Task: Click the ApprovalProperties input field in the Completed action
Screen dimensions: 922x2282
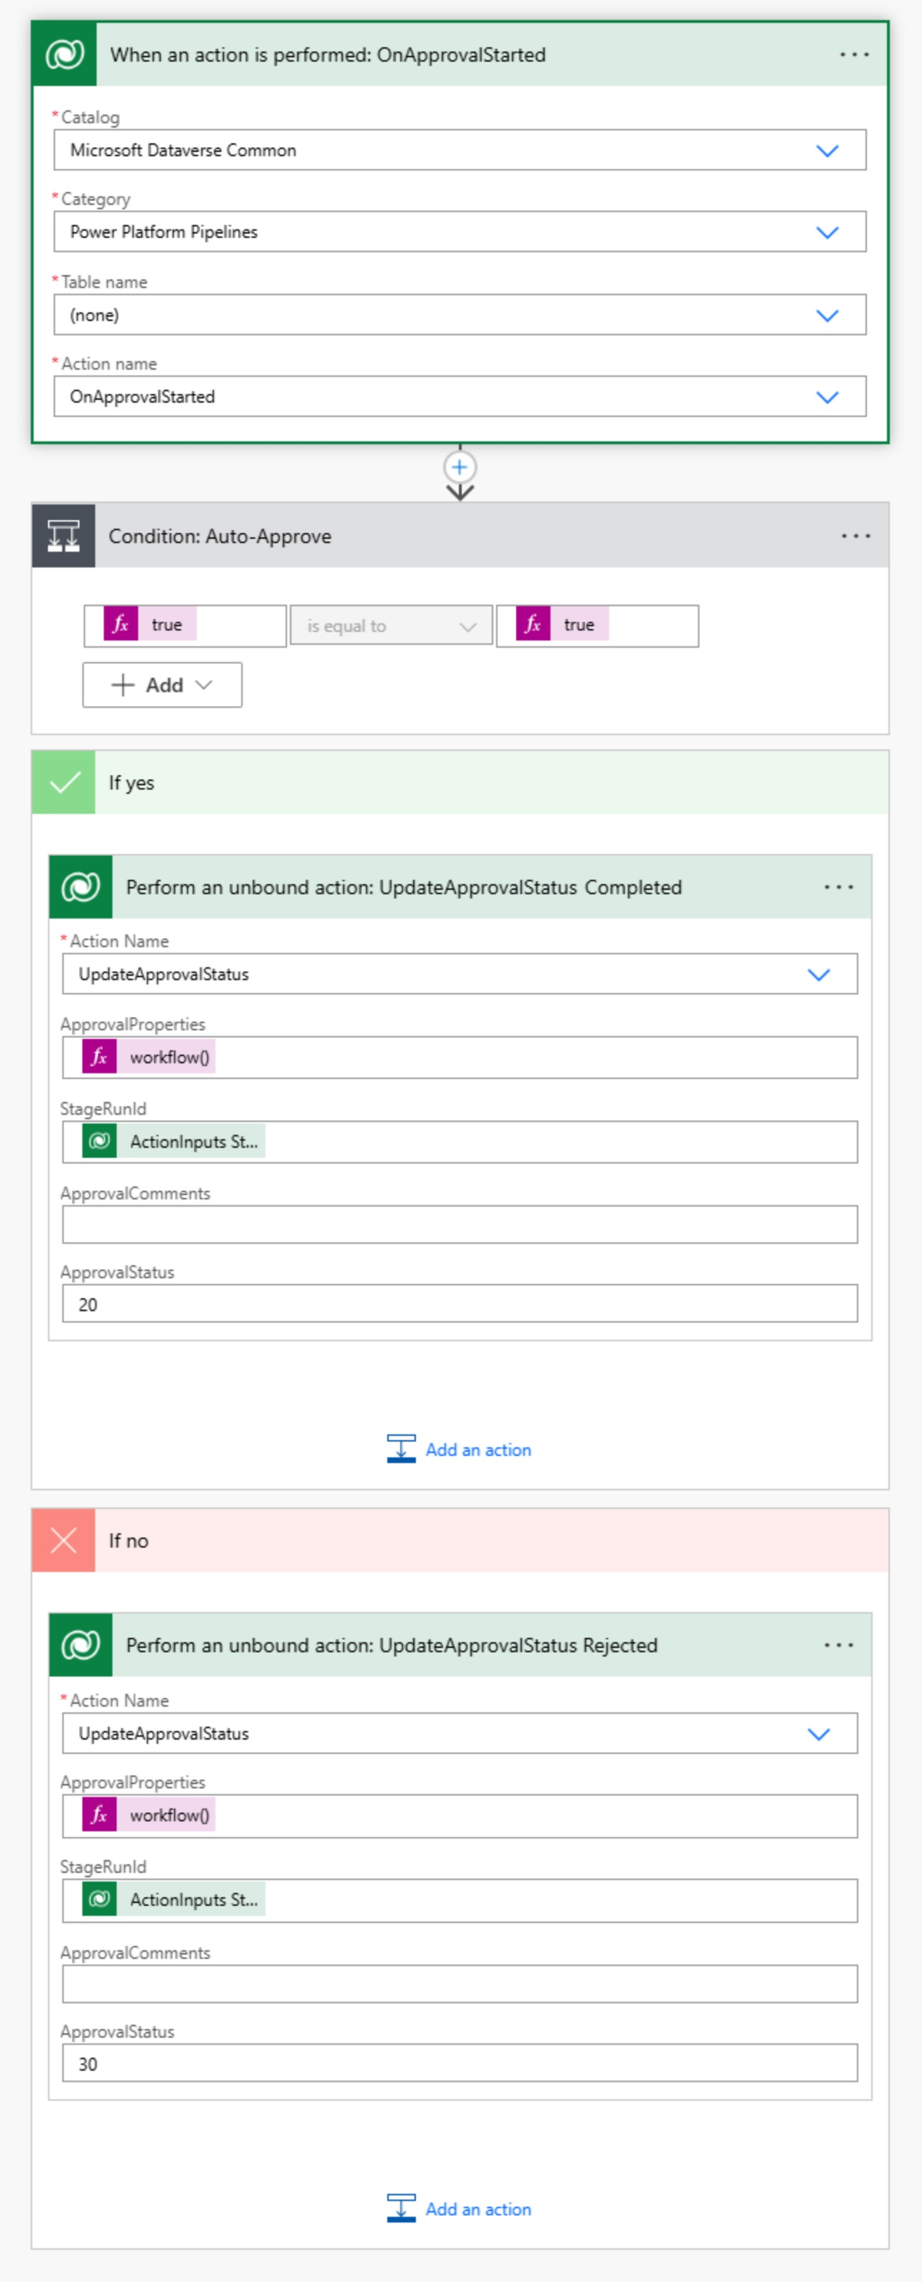Action: 460,1058
